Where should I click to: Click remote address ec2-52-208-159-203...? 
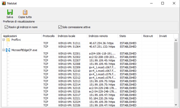coord(103,57)
